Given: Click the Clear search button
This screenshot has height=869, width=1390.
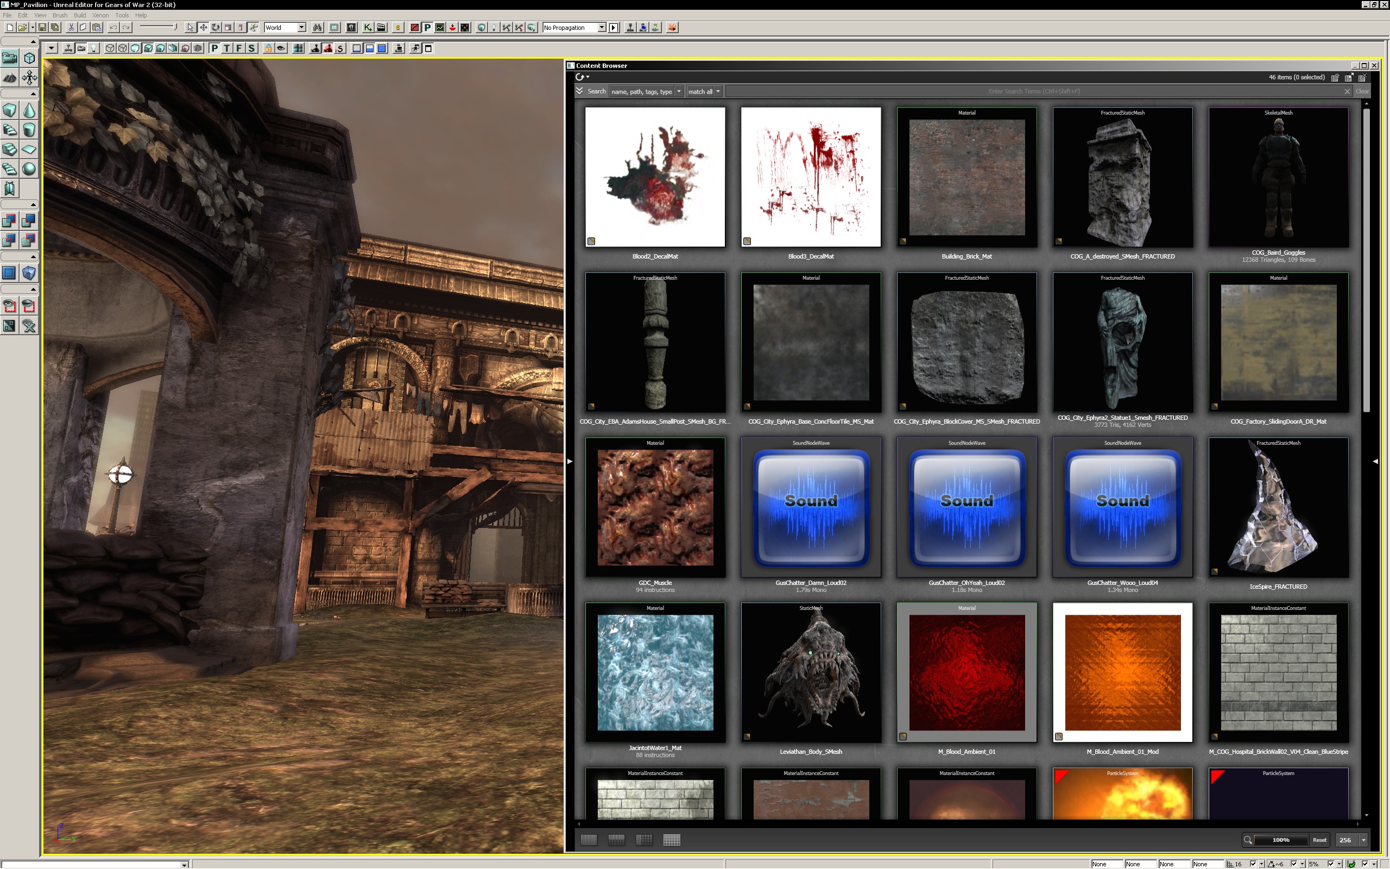Looking at the screenshot, I should point(1362,91).
